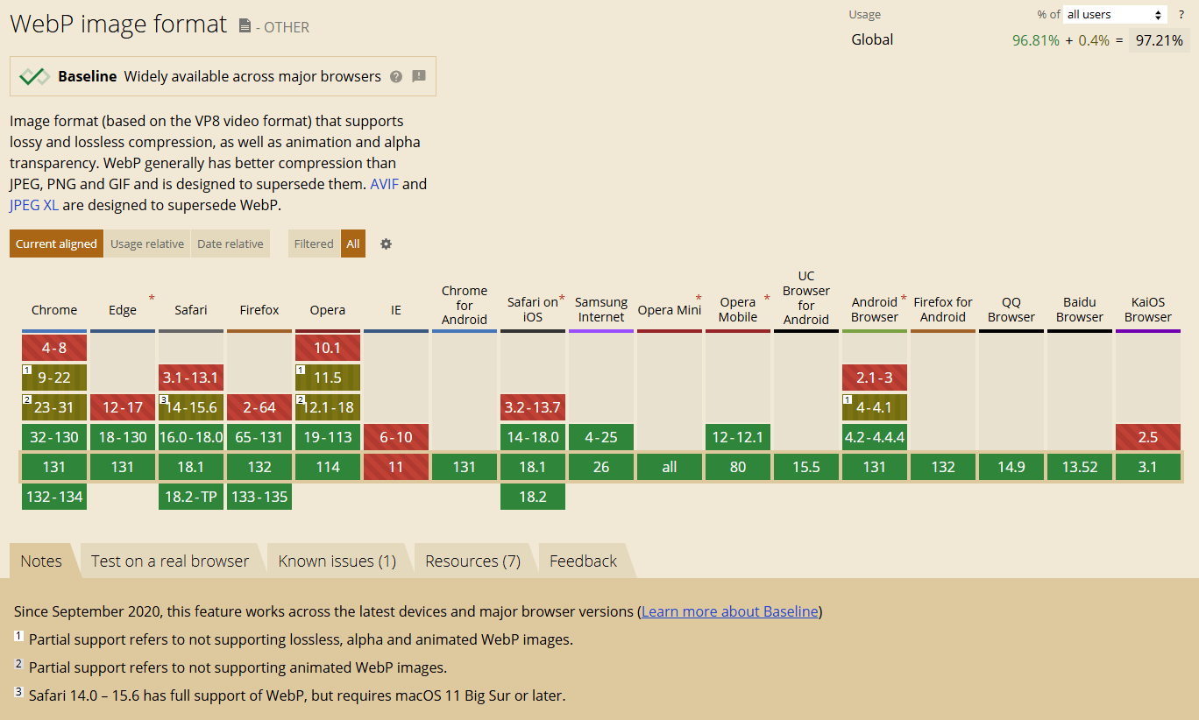The image size is (1199, 720).
Task: Click the Baseline feedback speech bubble icon
Action: (x=419, y=76)
